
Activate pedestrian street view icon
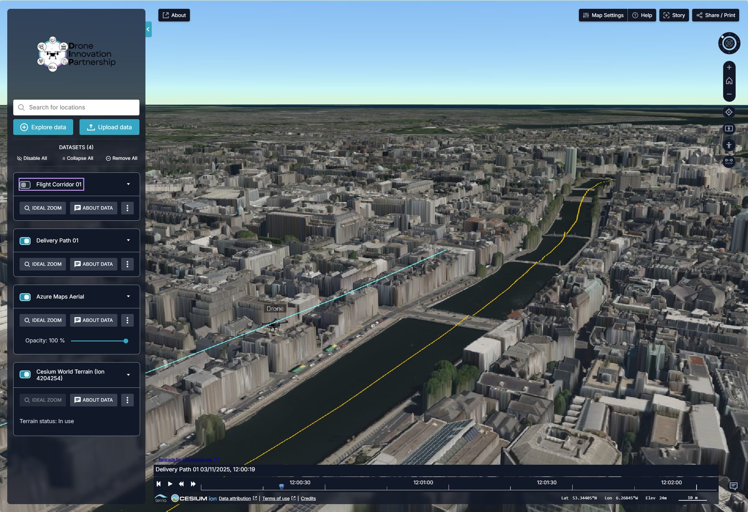[x=729, y=145]
